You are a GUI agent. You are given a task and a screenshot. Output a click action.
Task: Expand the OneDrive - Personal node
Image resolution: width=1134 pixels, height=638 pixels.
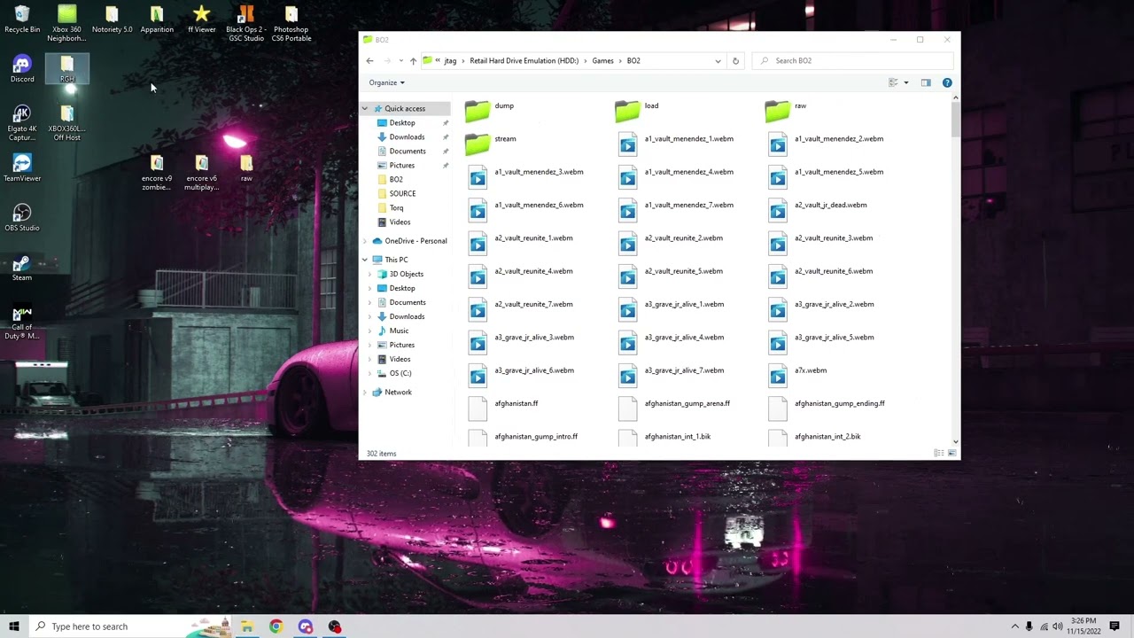[x=364, y=241]
